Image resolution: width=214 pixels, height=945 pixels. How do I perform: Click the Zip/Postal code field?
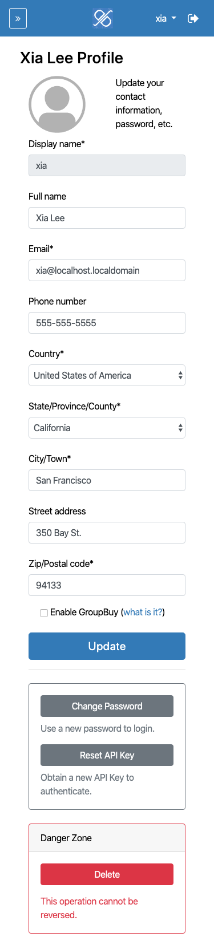107,585
